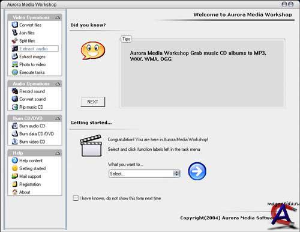The height and width of the screenshot is (232, 300).
Task: Open the About label
Action: tap(25, 192)
